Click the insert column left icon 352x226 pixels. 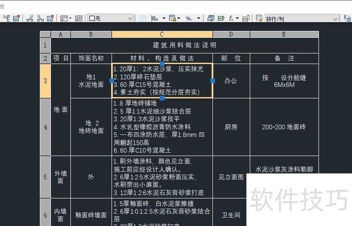point(29,18)
